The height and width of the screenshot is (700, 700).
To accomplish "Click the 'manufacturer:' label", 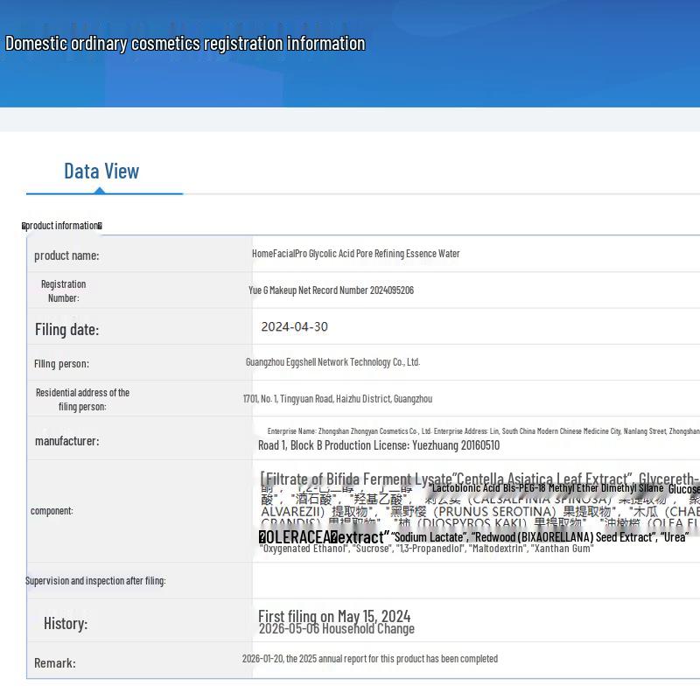I will pos(67,441).
